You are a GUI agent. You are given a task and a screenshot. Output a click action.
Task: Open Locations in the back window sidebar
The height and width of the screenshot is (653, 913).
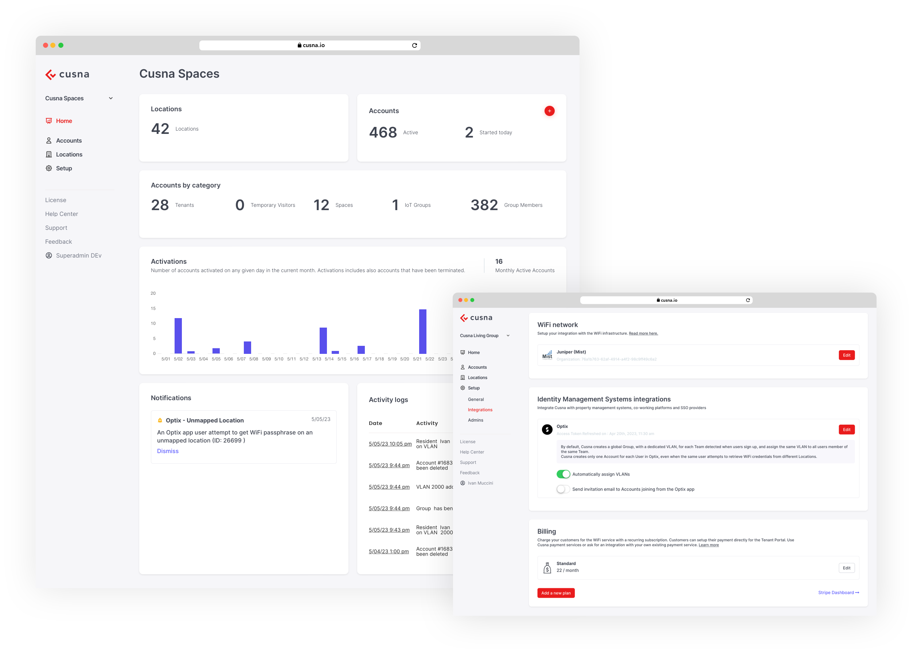69,154
